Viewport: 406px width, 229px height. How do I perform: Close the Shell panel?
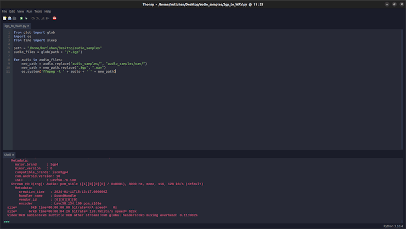(13, 155)
